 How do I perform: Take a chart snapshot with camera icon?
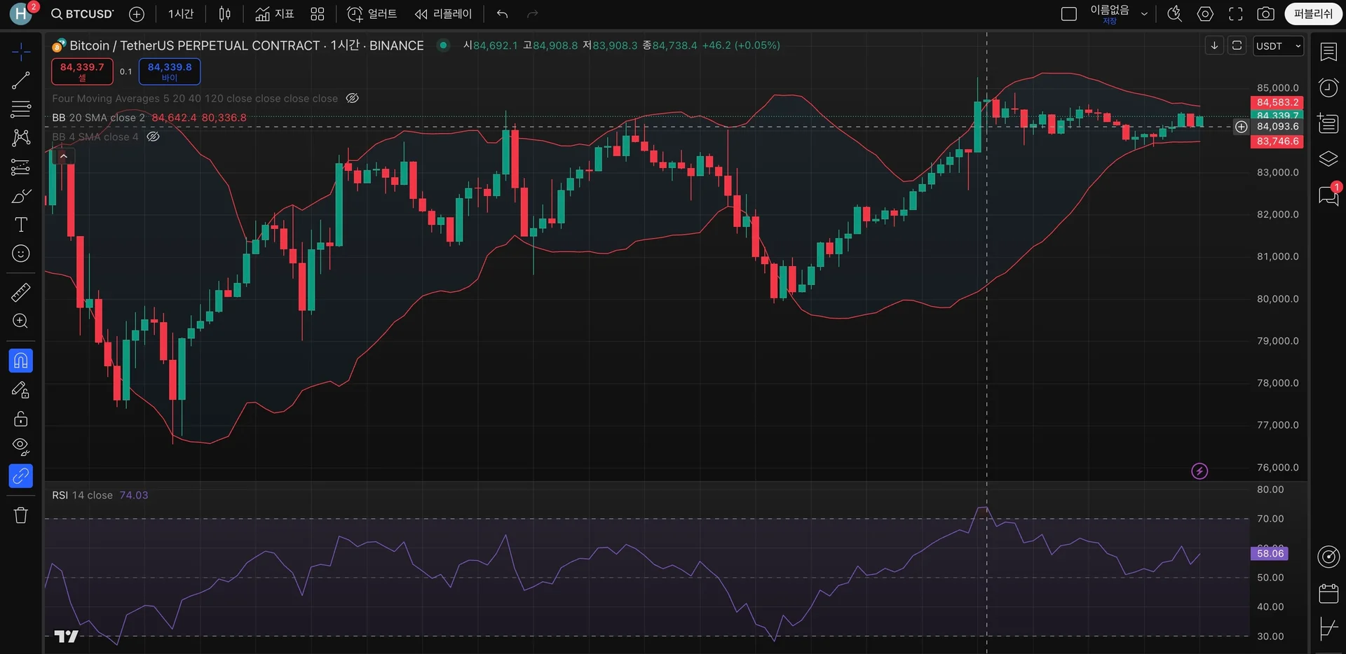(x=1265, y=14)
